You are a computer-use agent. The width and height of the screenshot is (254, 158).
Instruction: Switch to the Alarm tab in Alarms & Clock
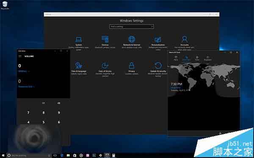176,58
